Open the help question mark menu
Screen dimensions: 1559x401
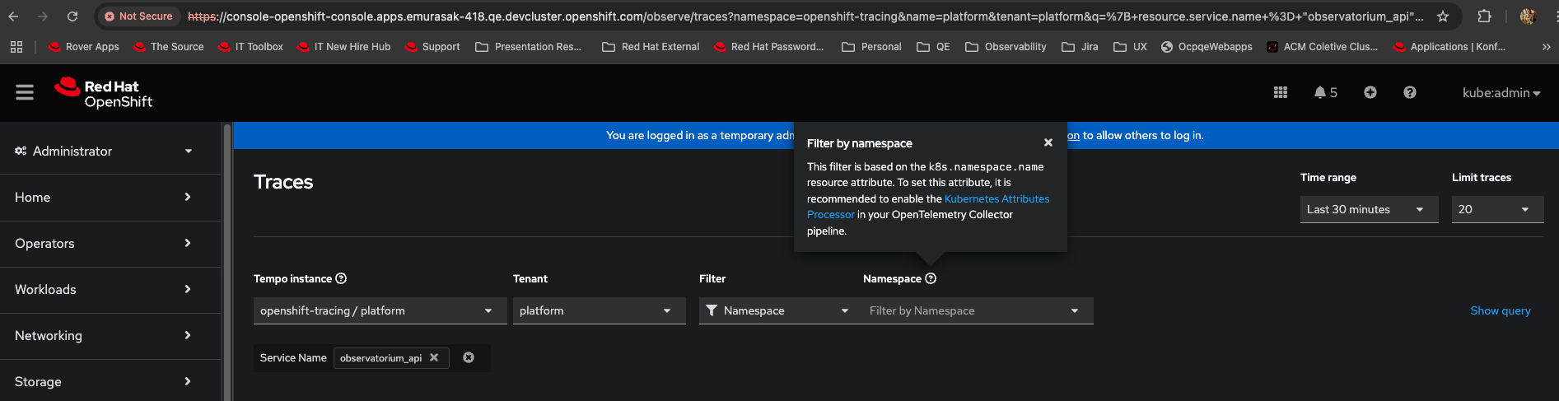click(x=1410, y=92)
